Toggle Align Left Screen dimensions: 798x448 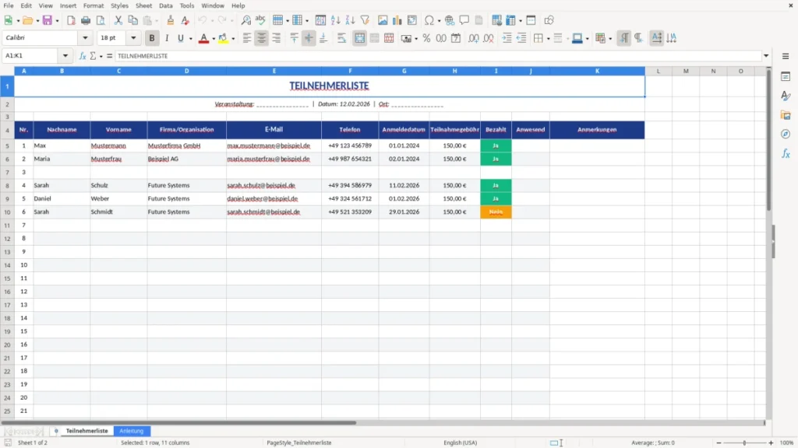pyautogui.click(x=247, y=38)
